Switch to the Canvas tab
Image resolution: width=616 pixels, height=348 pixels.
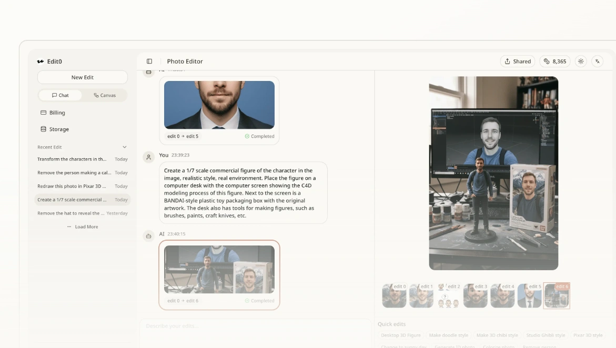point(105,95)
